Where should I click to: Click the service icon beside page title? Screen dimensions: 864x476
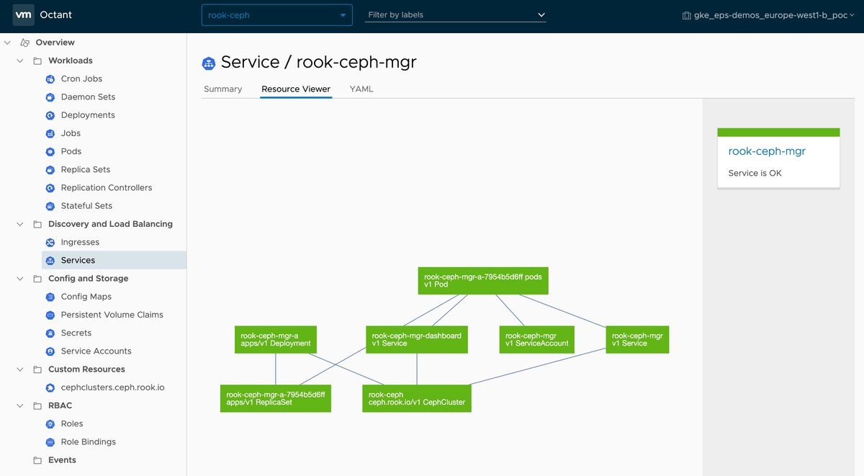(209, 63)
